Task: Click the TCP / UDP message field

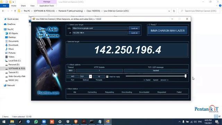Action: 156,70
